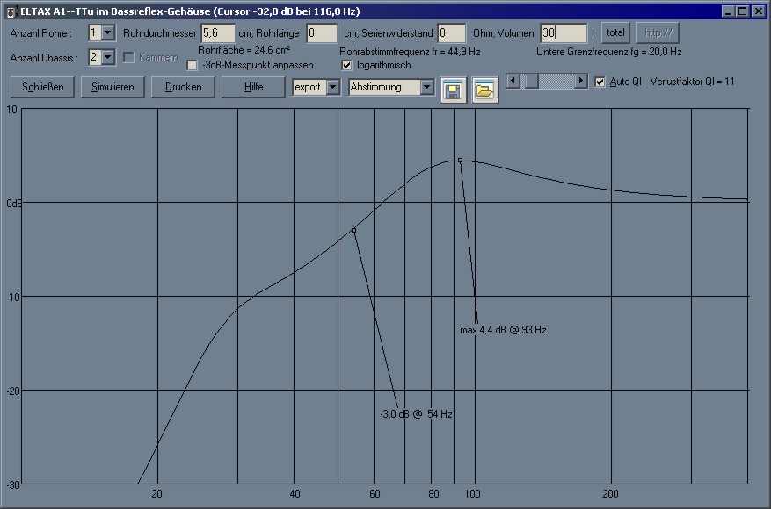Click the Serienwiderstand input field
The width and height of the screenshot is (771, 509).
pos(451,32)
